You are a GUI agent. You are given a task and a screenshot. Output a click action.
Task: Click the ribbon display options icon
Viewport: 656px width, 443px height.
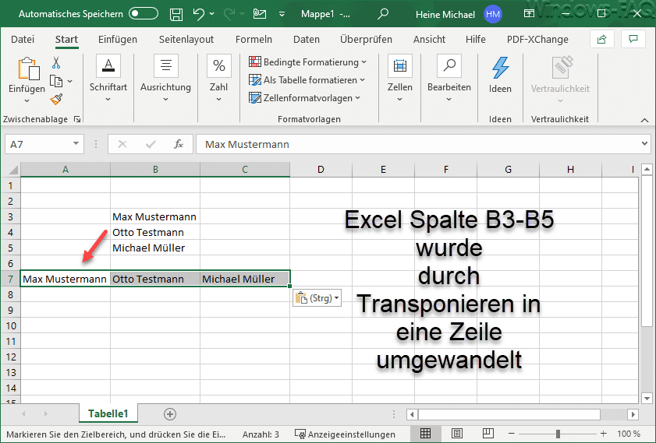[x=529, y=14]
